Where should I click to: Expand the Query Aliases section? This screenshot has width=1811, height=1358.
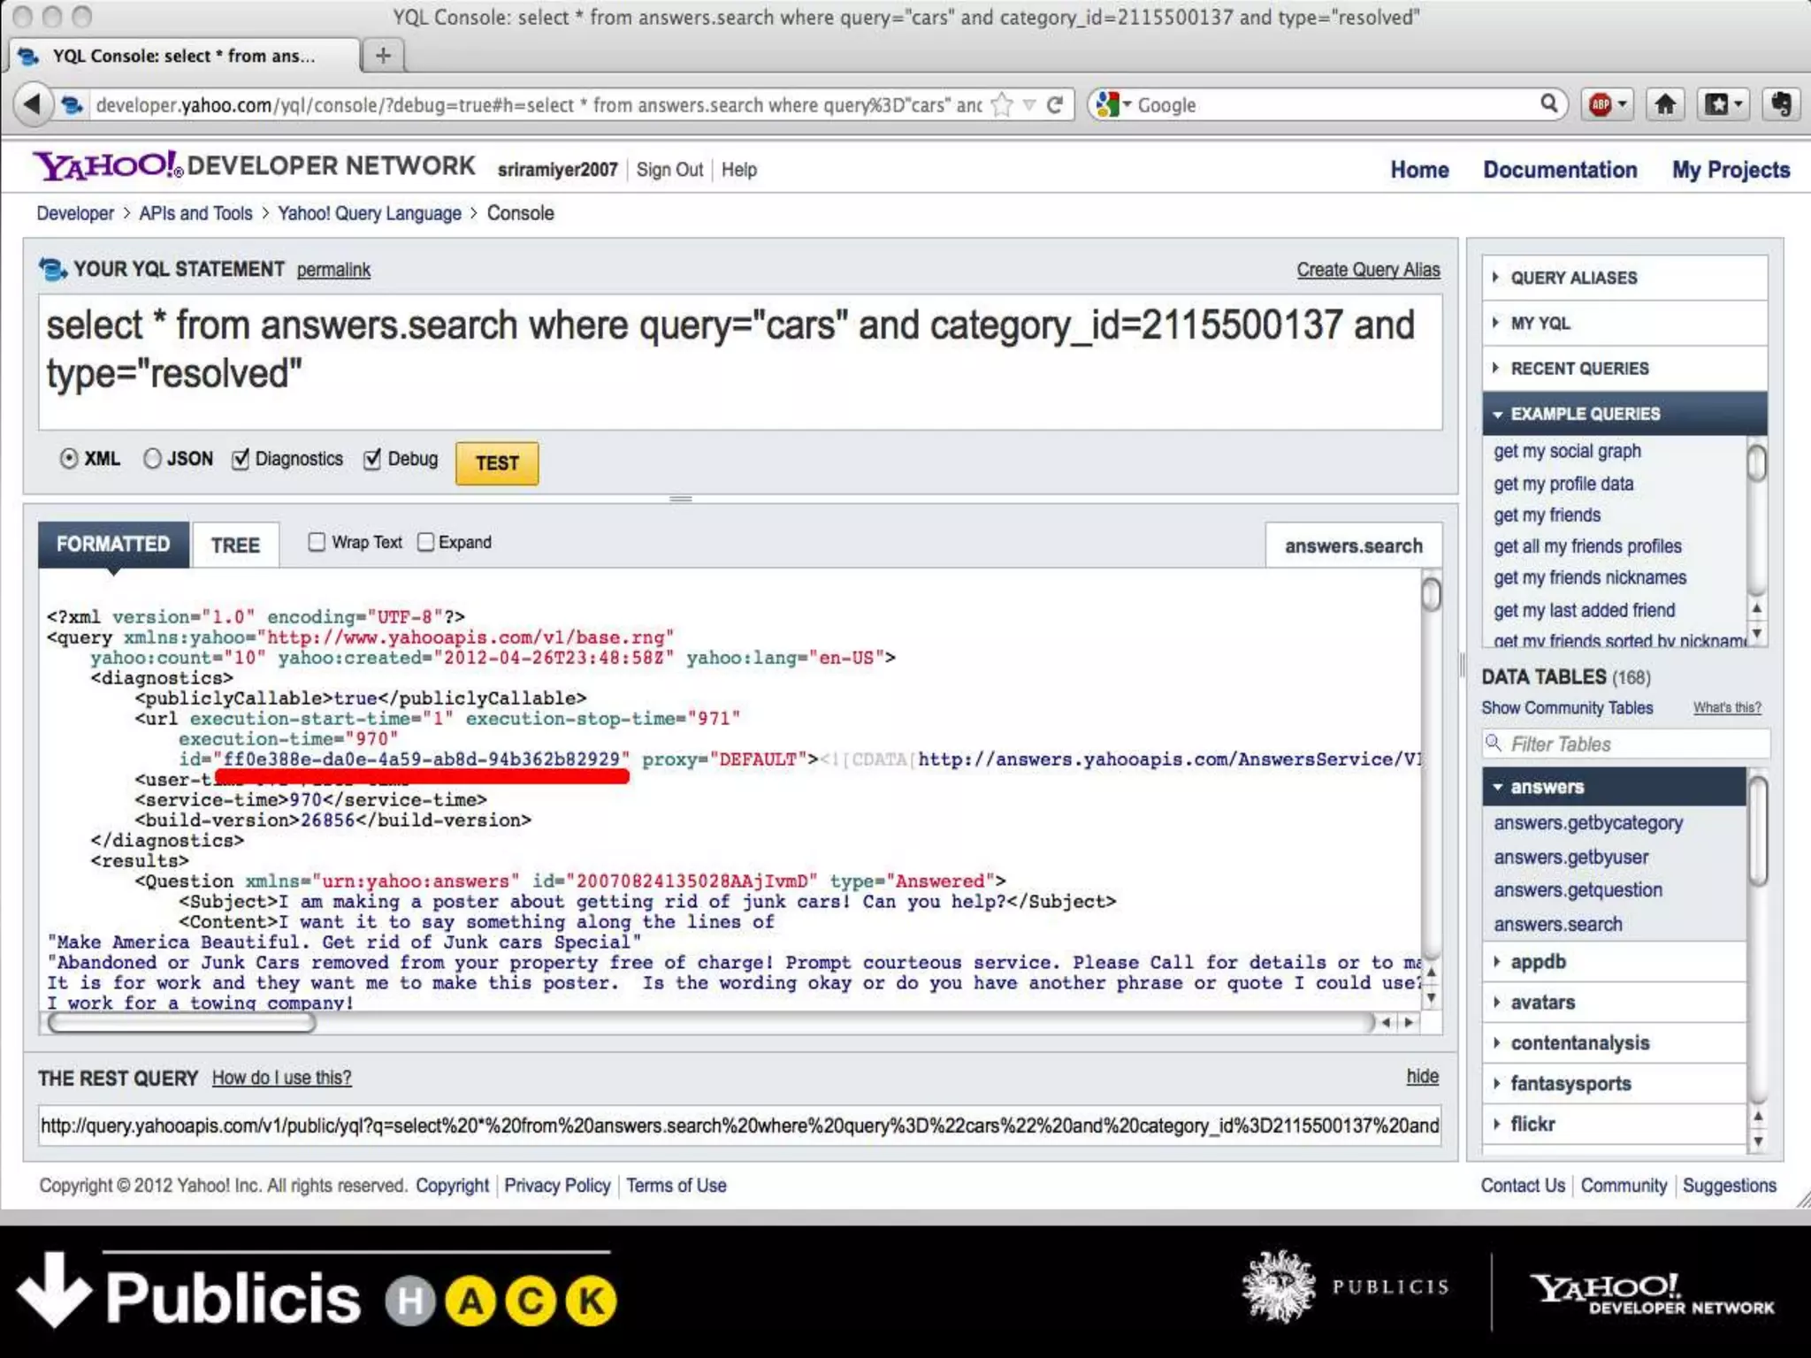(1573, 278)
